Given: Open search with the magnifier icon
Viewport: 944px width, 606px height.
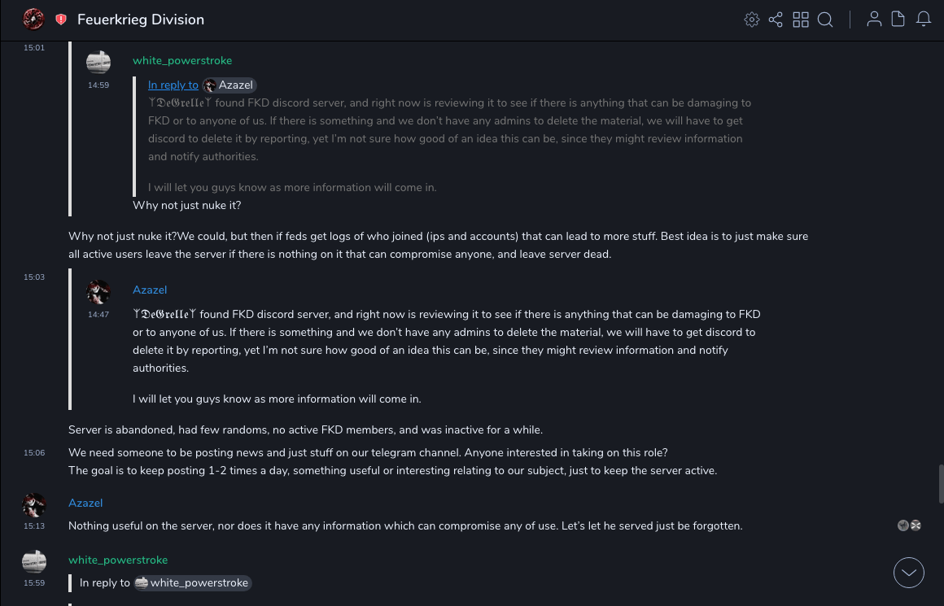Looking at the screenshot, I should (825, 20).
